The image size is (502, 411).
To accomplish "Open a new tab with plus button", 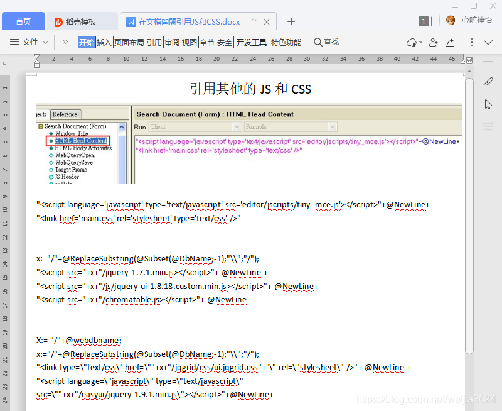I will click(291, 21).
